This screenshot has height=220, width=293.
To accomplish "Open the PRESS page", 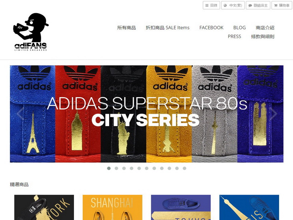I will [234, 36].
